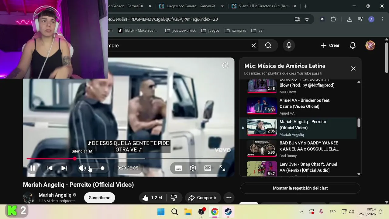
Task: Subscribe with the Suscribirse button
Action: (100, 198)
